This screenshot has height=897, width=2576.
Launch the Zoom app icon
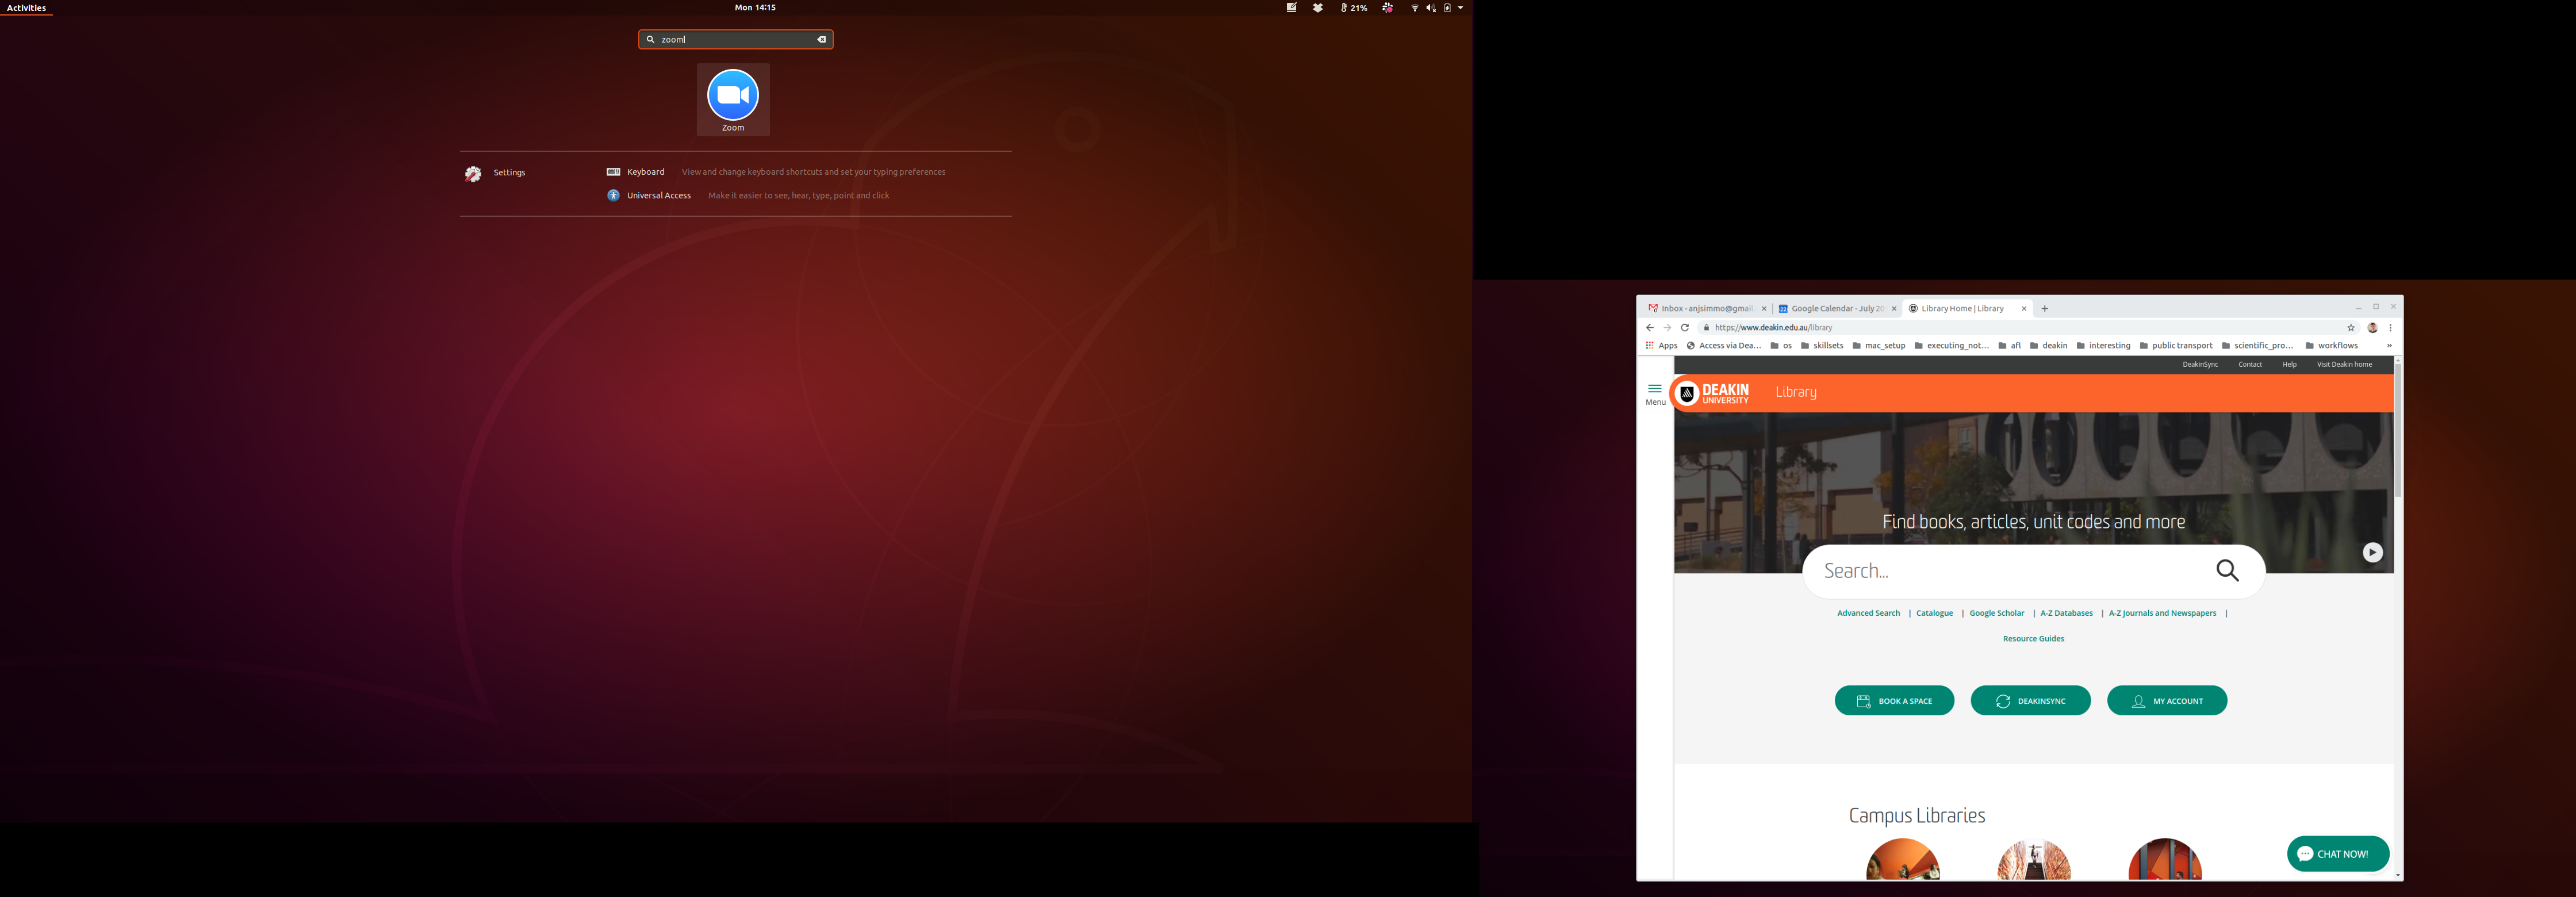732,96
